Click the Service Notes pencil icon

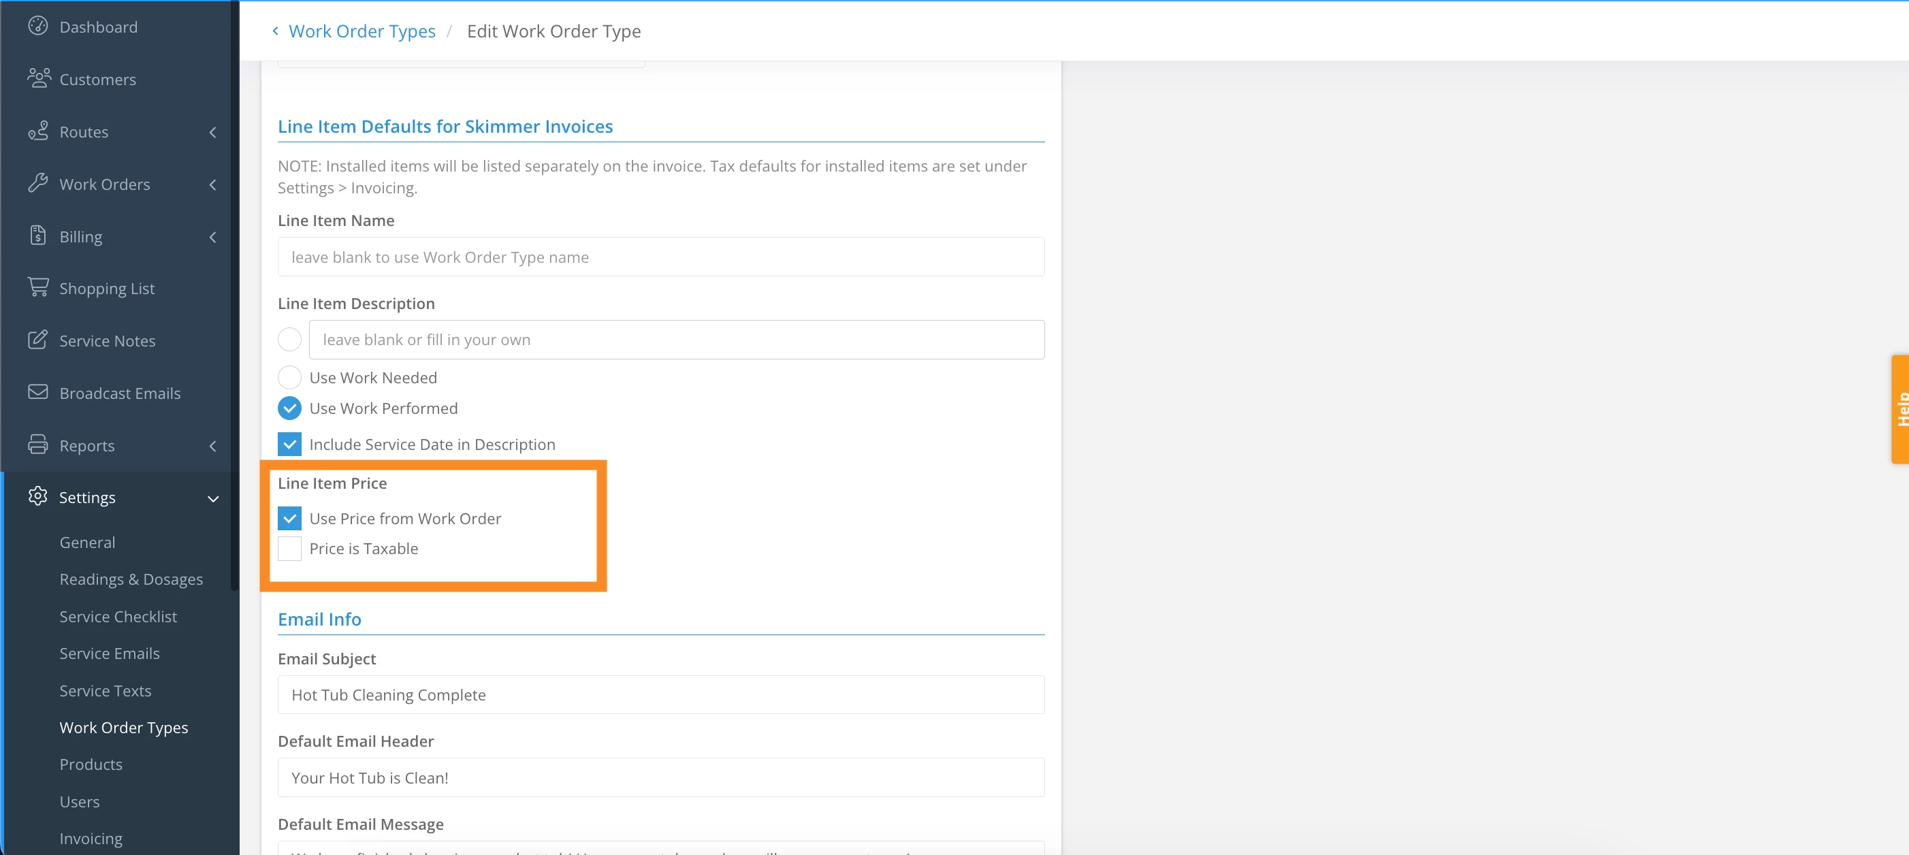(38, 340)
